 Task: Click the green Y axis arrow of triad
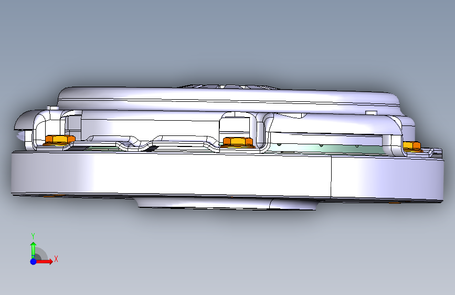click(34, 250)
